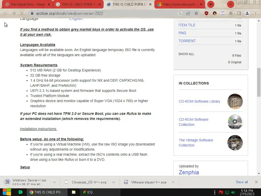Click Show all downloads
This screenshot has width=261, height=196.
pyautogui.click(x=242, y=182)
